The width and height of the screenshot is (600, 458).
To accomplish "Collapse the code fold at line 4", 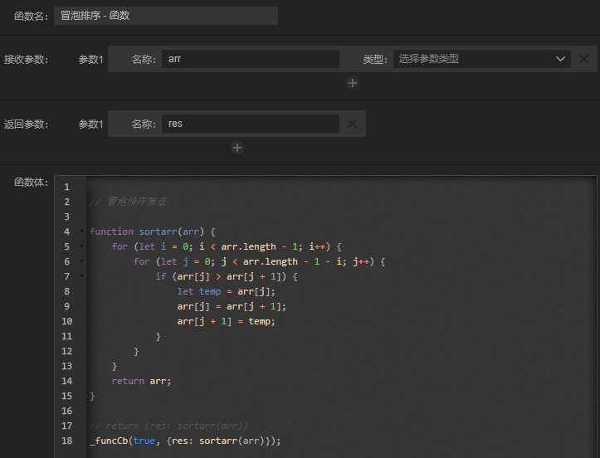I will 81,231.
